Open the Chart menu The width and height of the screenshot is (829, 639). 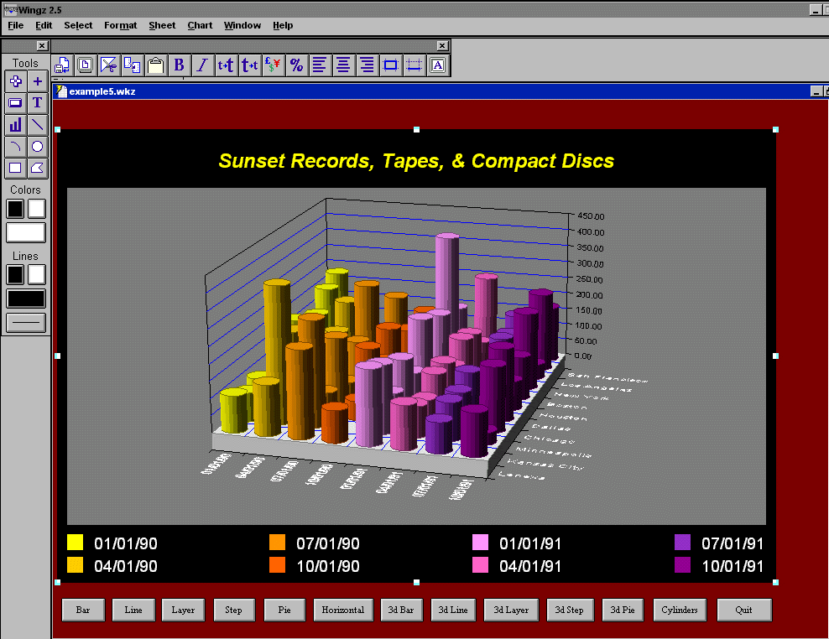pyautogui.click(x=200, y=25)
